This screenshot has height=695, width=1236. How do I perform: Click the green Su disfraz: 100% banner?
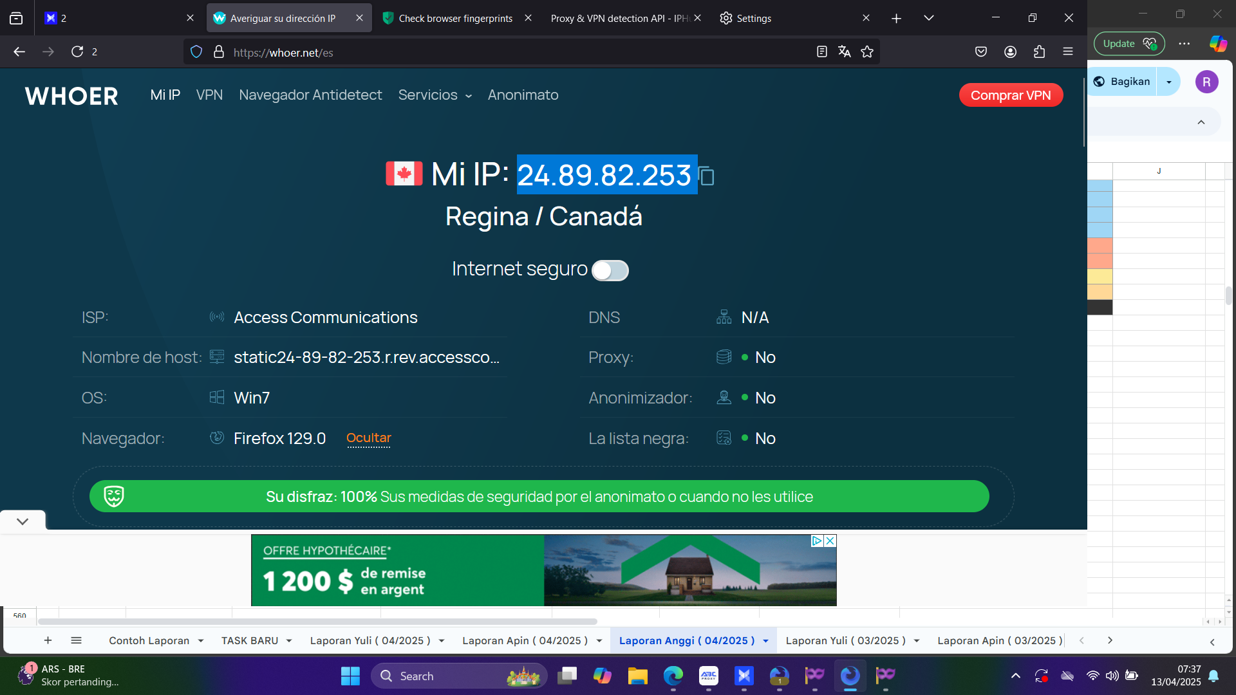click(x=539, y=496)
